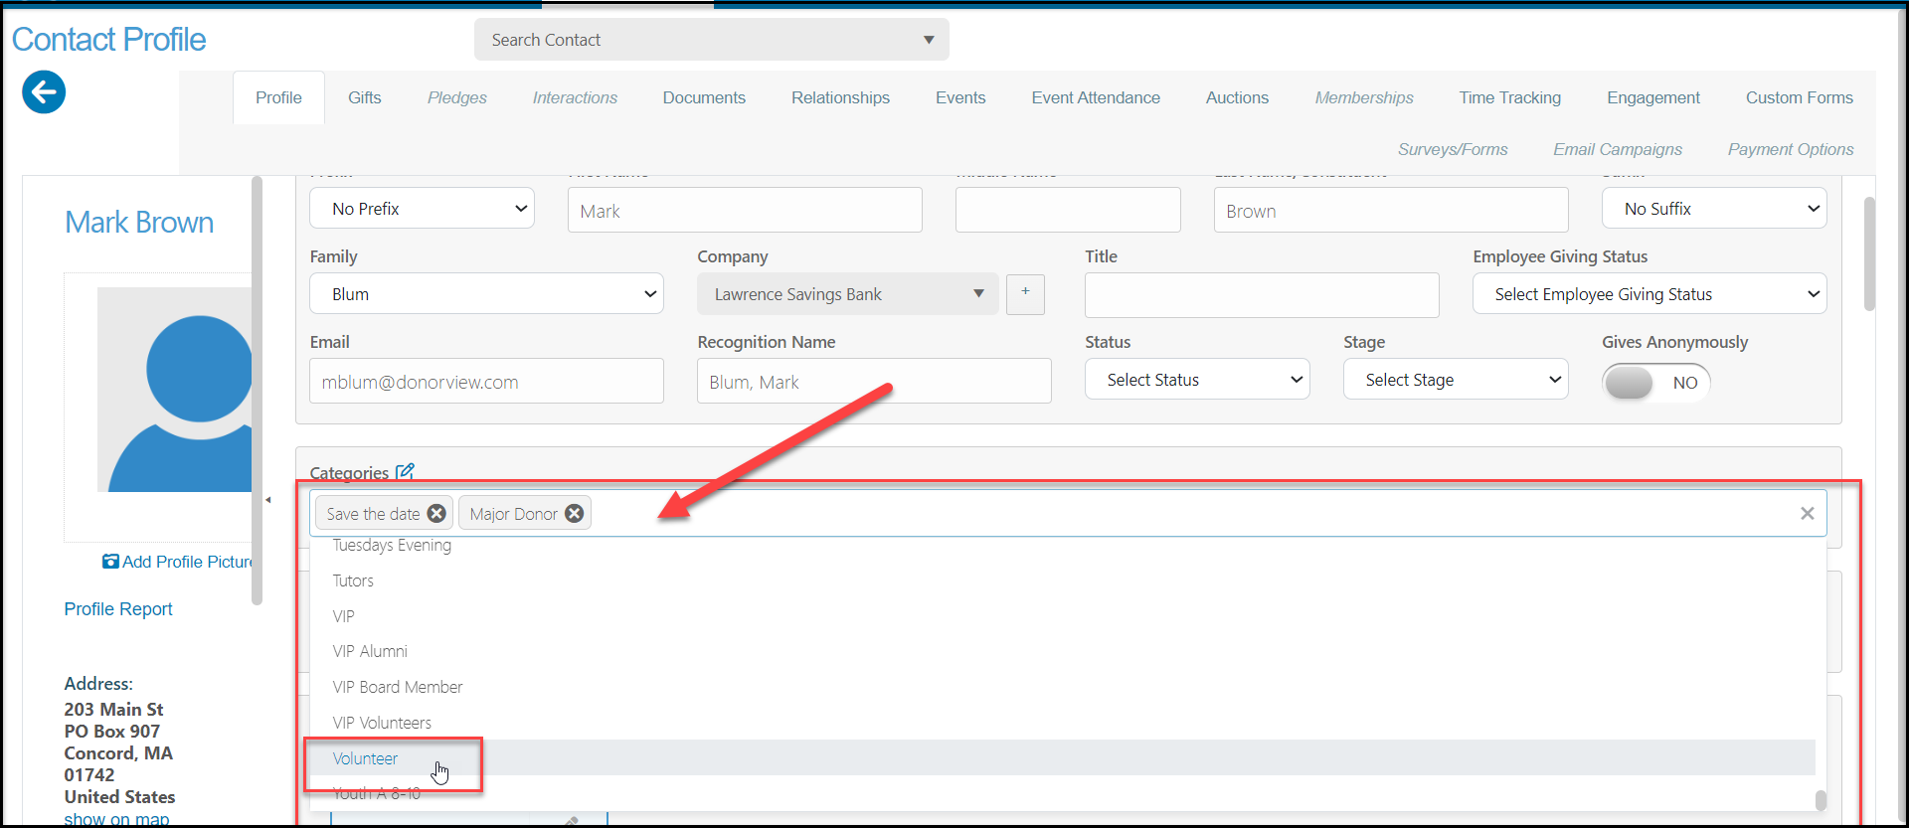Screen dimensions: 1909x828
Task: Remove the Save the date category tag
Action: tap(436, 513)
